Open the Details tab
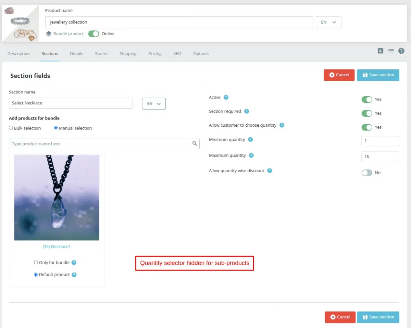 (x=76, y=53)
